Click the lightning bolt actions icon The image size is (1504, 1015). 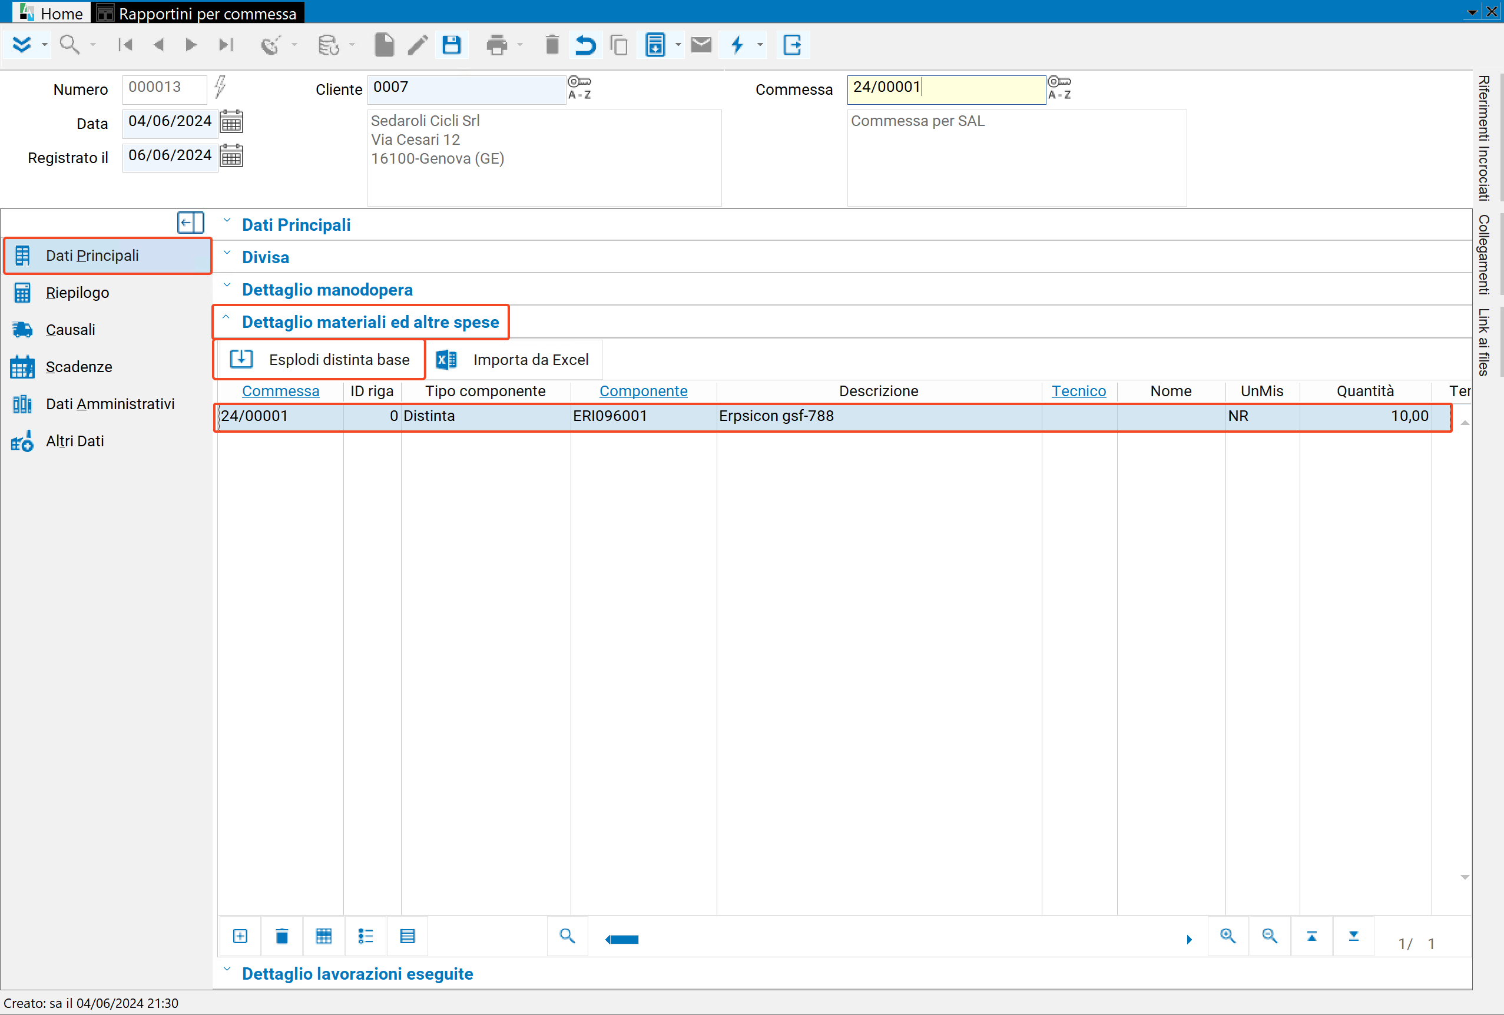pos(737,45)
